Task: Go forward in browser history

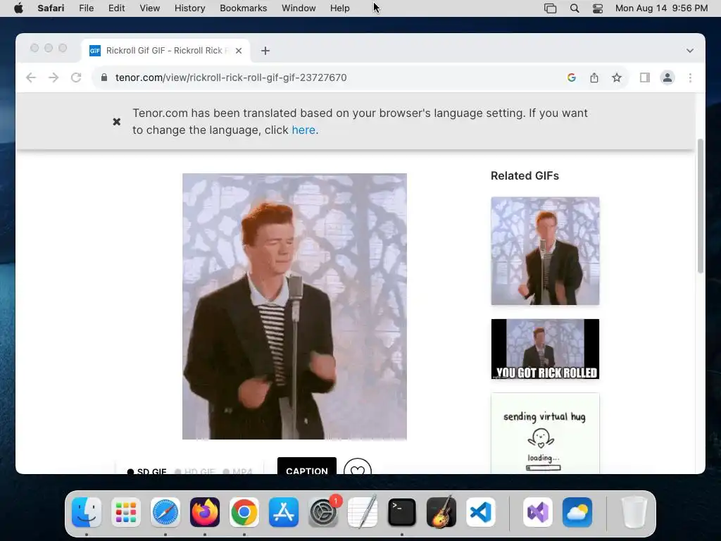Action: (x=54, y=77)
